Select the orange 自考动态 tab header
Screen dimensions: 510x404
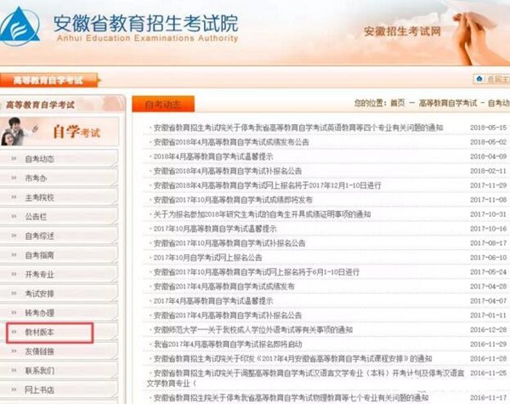pyautogui.click(x=163, y=104)
